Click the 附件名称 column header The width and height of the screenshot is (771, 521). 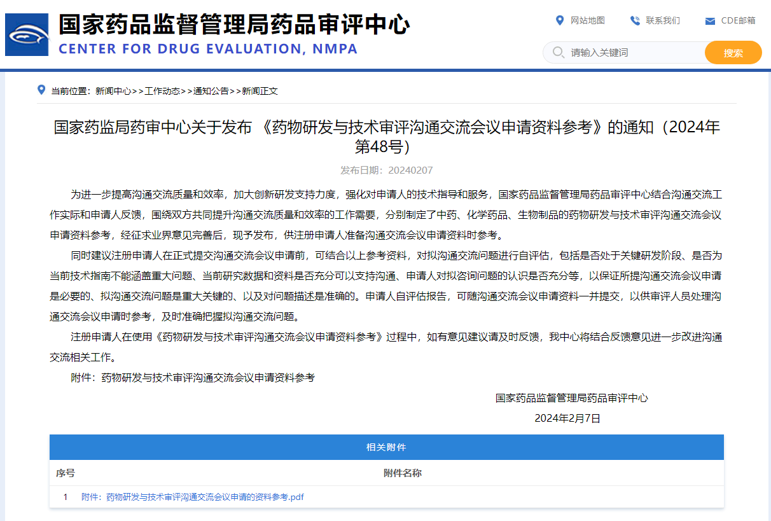(x=402, y=473)
